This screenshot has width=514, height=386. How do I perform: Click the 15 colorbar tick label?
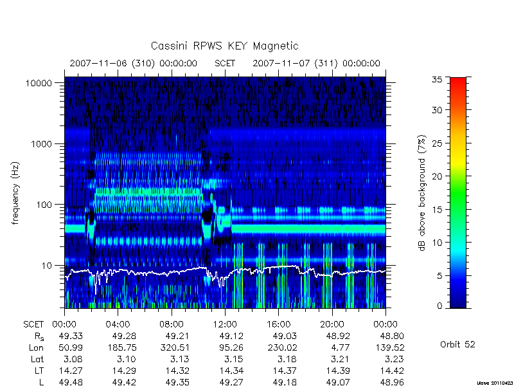point(438,210)
